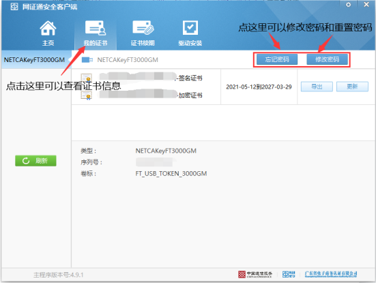Open the 证书续期 renewal icon
The height and width of the screenshot is (283, 376).
coord(143,33)
